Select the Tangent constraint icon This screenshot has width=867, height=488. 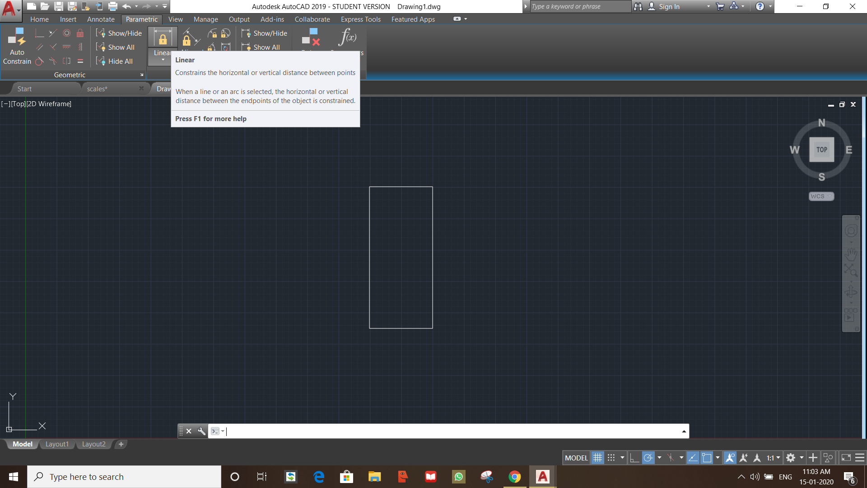[x=40, y=61]
